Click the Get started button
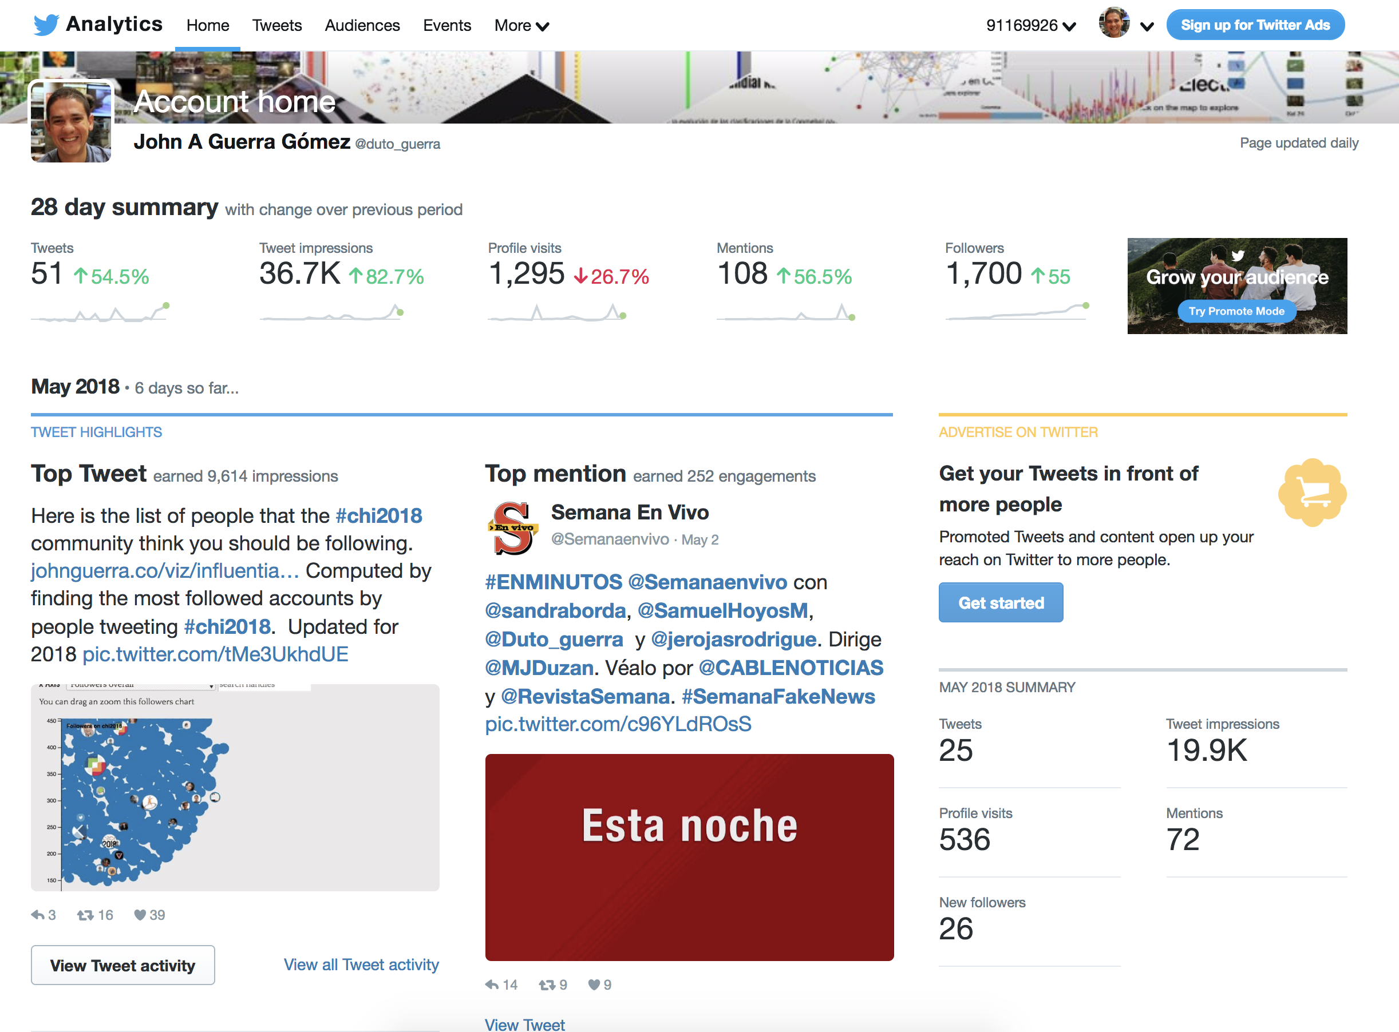 [1001, 602]
